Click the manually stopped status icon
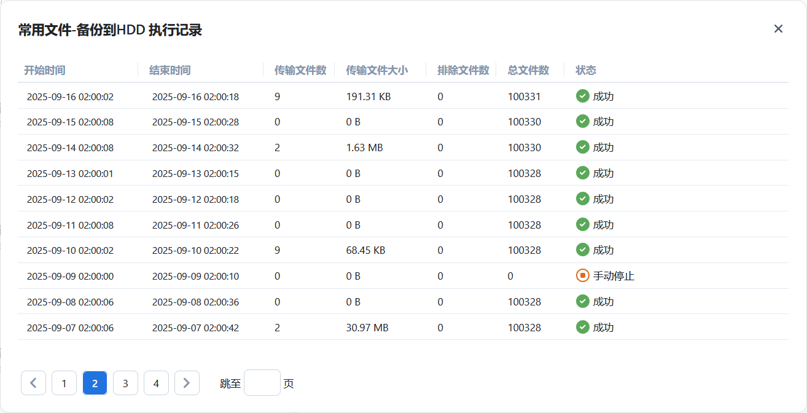Image resolution: width=807 pixels, height=413 pixels. coord(582,276)
